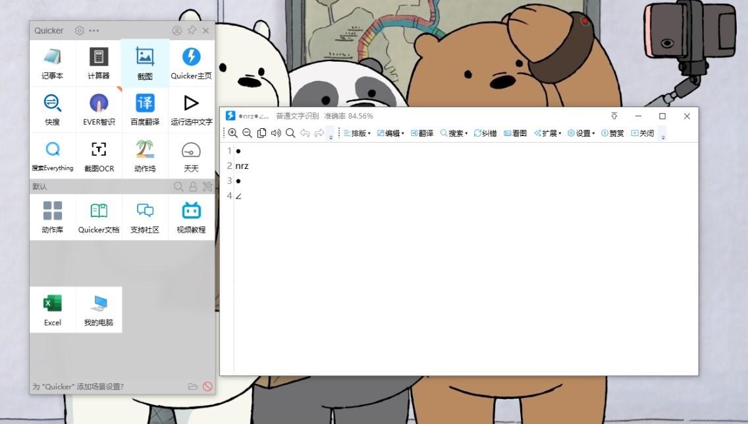This screenshot has height=424, width=748.
Task: Start 截图OCR action
Action: pyautogui.click(x=99, y=156)
